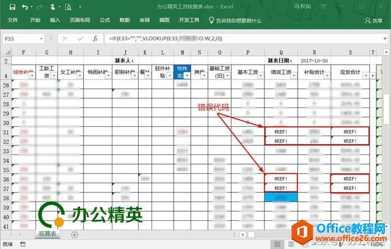
Task: Click the macro record icon in status bar
Action: pos(23,244)
